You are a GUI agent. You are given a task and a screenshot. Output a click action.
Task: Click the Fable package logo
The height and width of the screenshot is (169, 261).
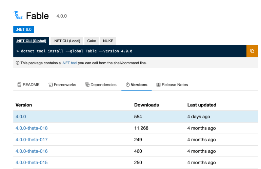point(18,16)
